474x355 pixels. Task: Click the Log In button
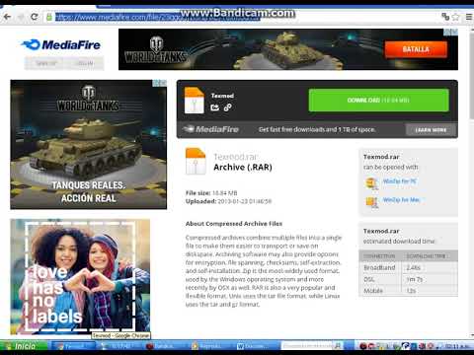coord(85,63)
